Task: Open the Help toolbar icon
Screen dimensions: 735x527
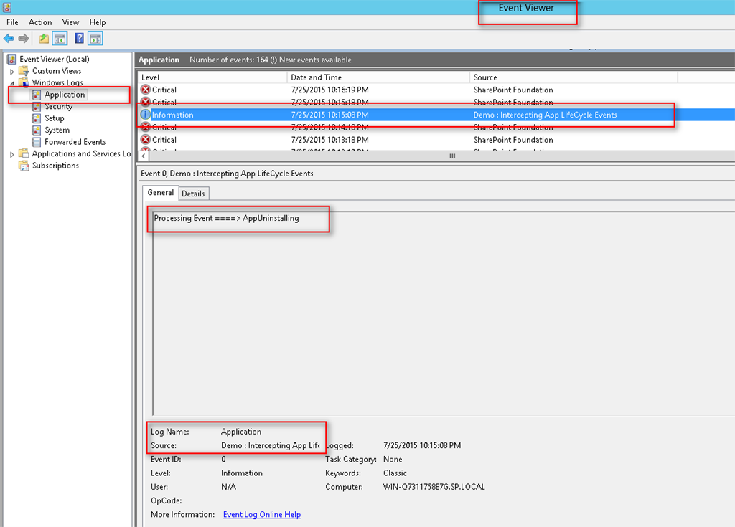Action: pos(79,39)
